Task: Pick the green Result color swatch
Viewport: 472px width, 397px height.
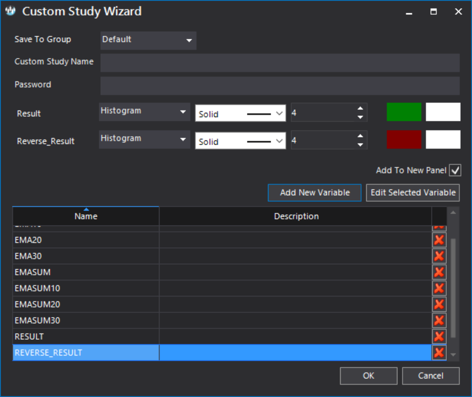Action: (403, 112)
